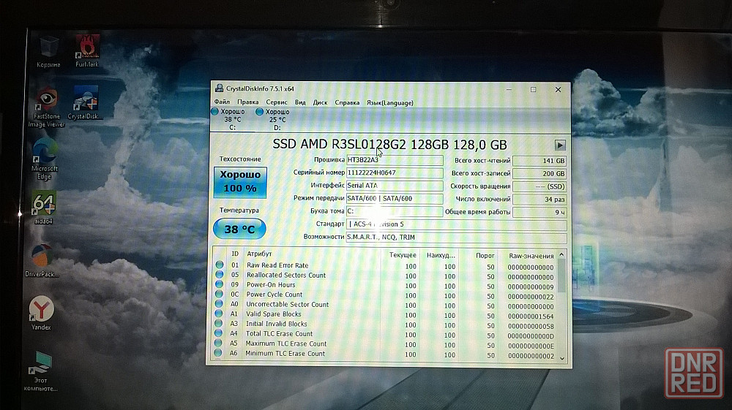Click scroll-up arrow of attribute list
The height and width of the screenshot is (410, 732).
click(x=562, y=255)
